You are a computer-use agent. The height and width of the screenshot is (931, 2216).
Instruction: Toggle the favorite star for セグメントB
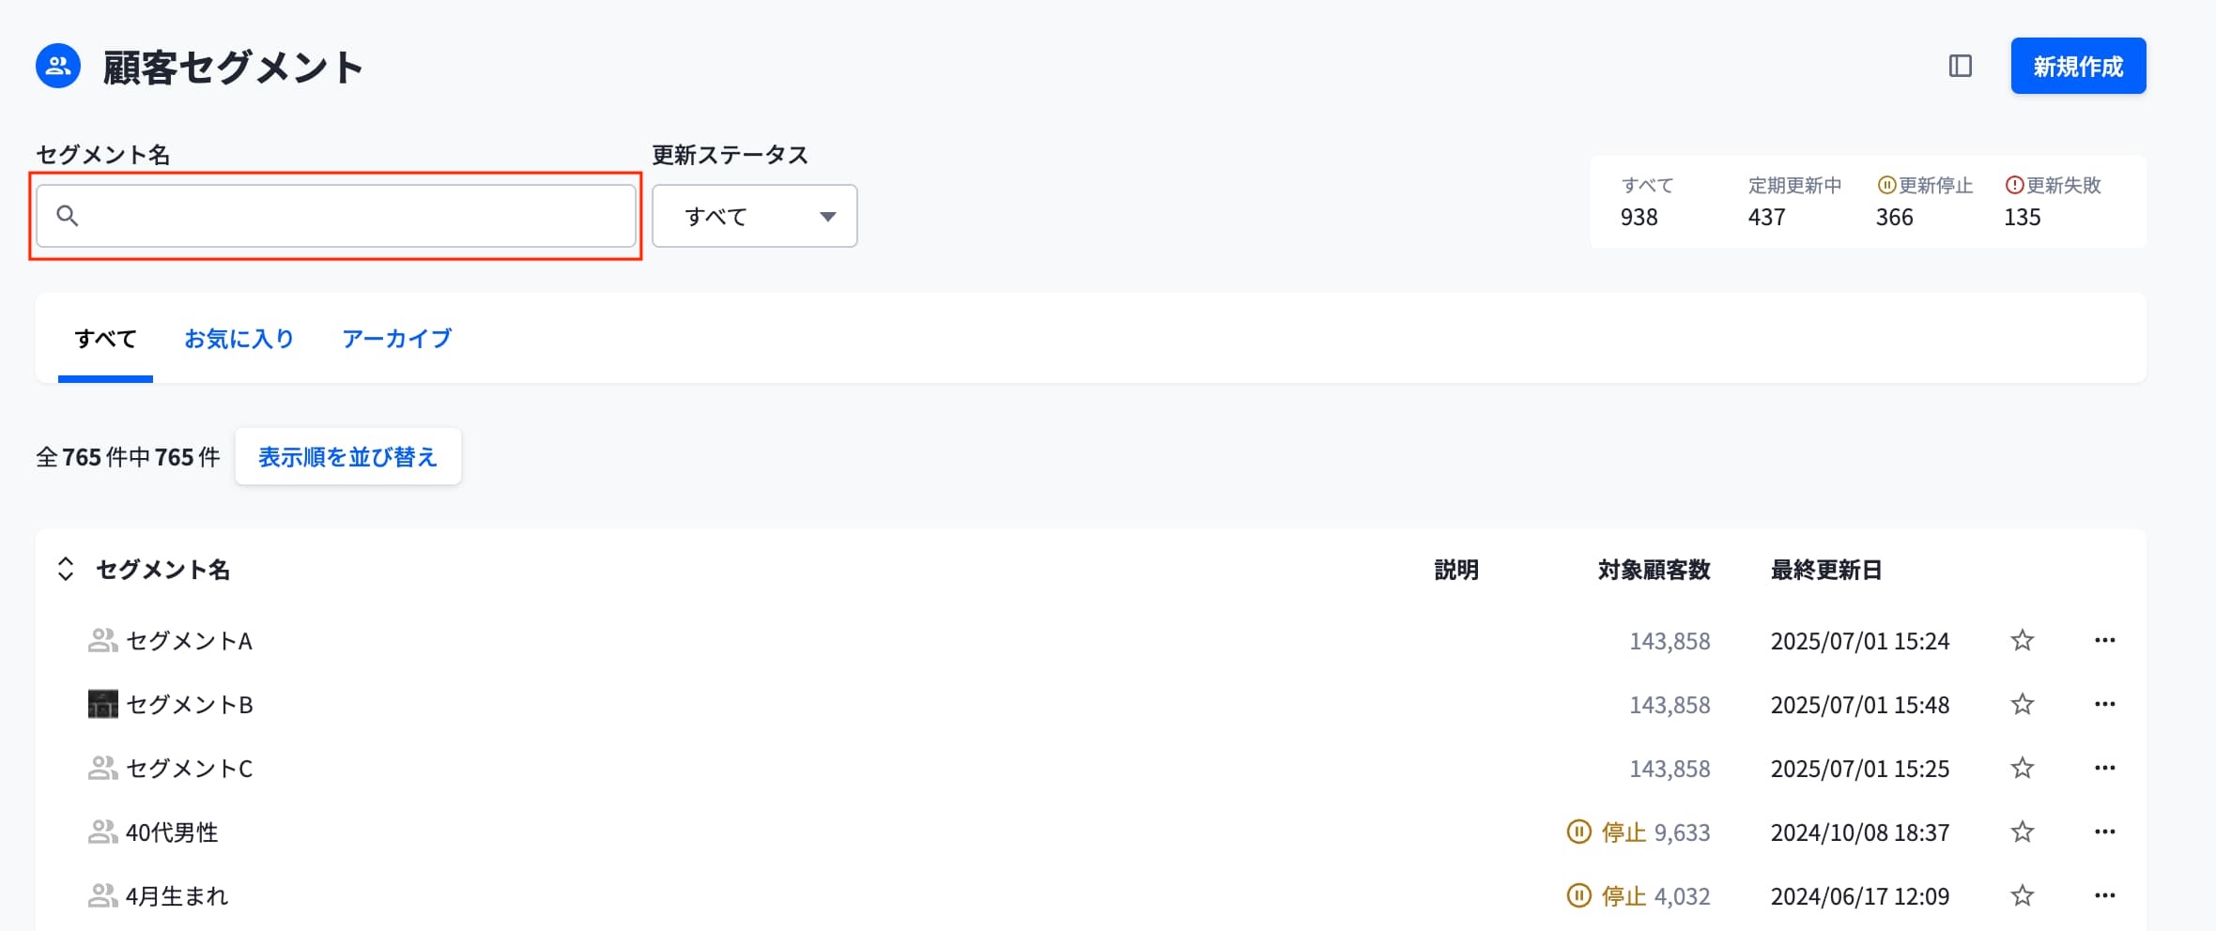[2022, 704]
